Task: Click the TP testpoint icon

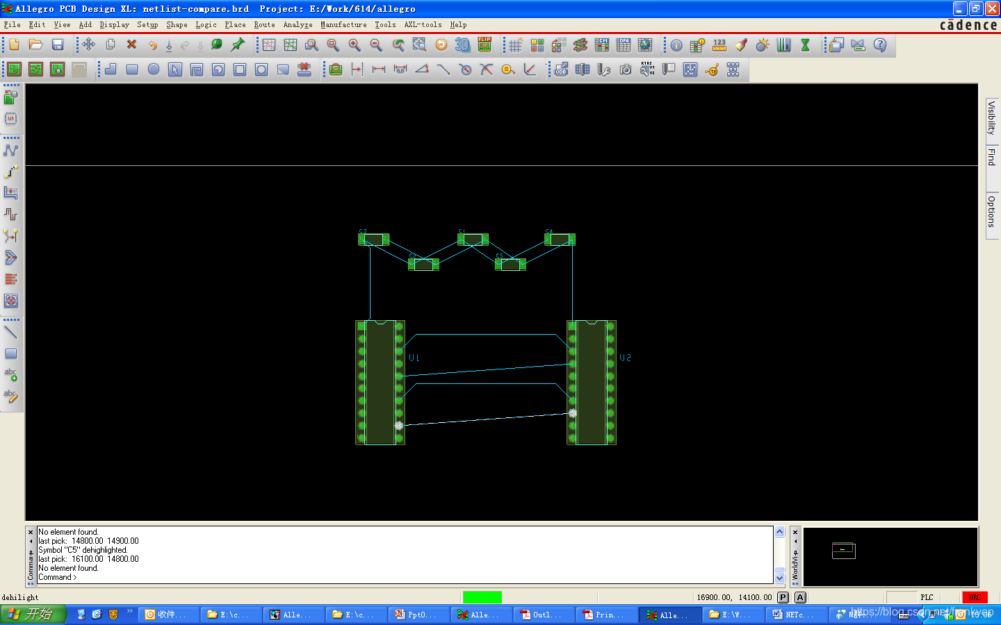Action: click(x=712, y=69)
